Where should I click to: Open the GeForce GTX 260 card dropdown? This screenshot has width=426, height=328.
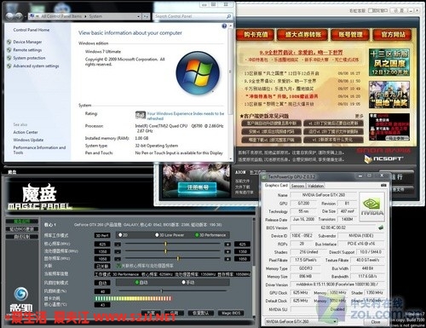click(302, 321)
